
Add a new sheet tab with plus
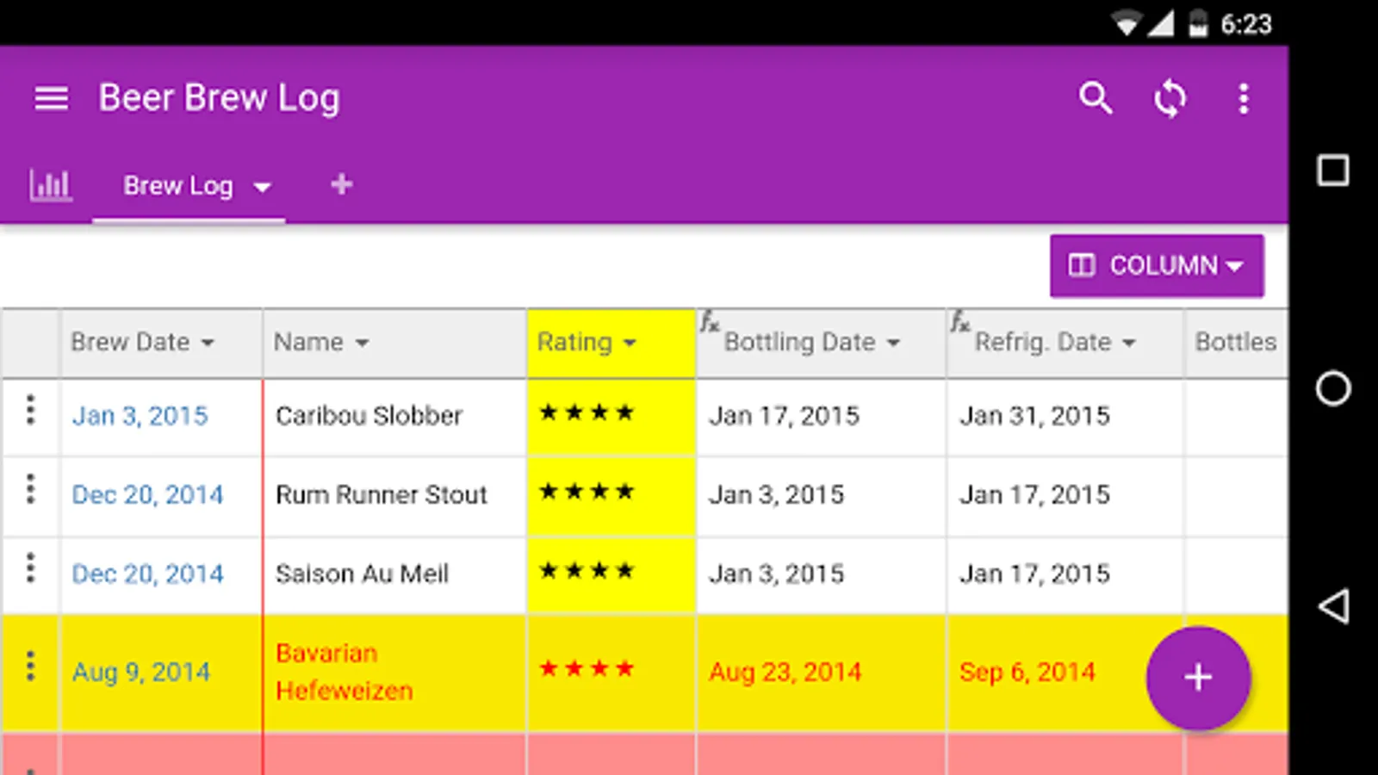point(341,184)
